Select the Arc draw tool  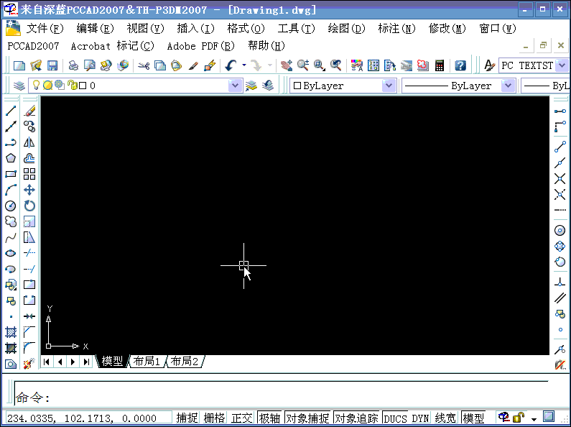click(x=11, y=190)
